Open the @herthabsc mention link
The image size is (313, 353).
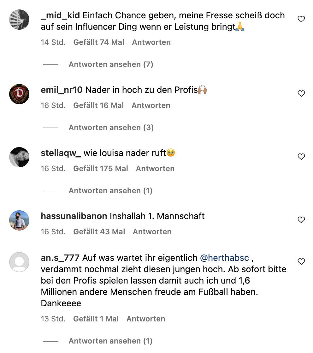coord(225,258)
